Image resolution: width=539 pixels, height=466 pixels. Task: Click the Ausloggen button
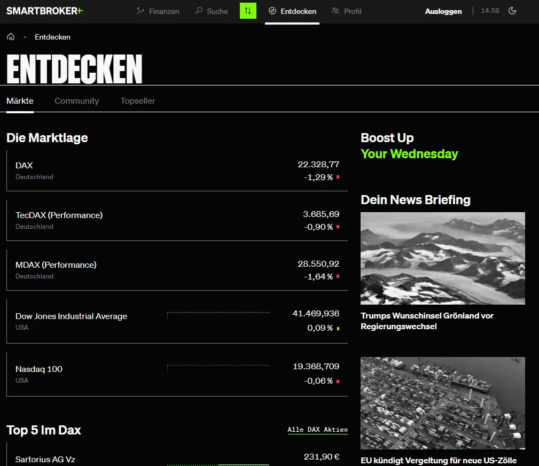[443, 11]
